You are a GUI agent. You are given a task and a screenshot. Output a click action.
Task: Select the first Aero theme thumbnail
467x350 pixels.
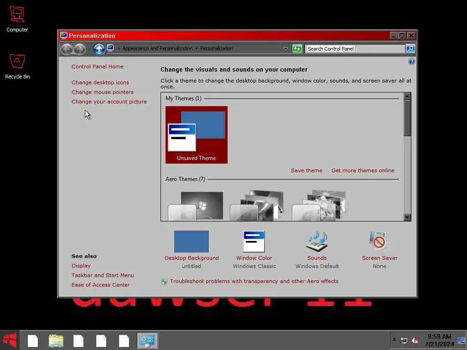coord(196,206)
